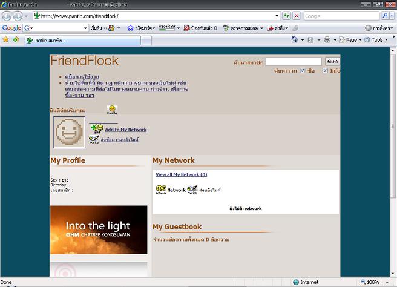This screenshot has width=397, height=287.
Task: Open the Page menu dropdown
Action: 350,40
